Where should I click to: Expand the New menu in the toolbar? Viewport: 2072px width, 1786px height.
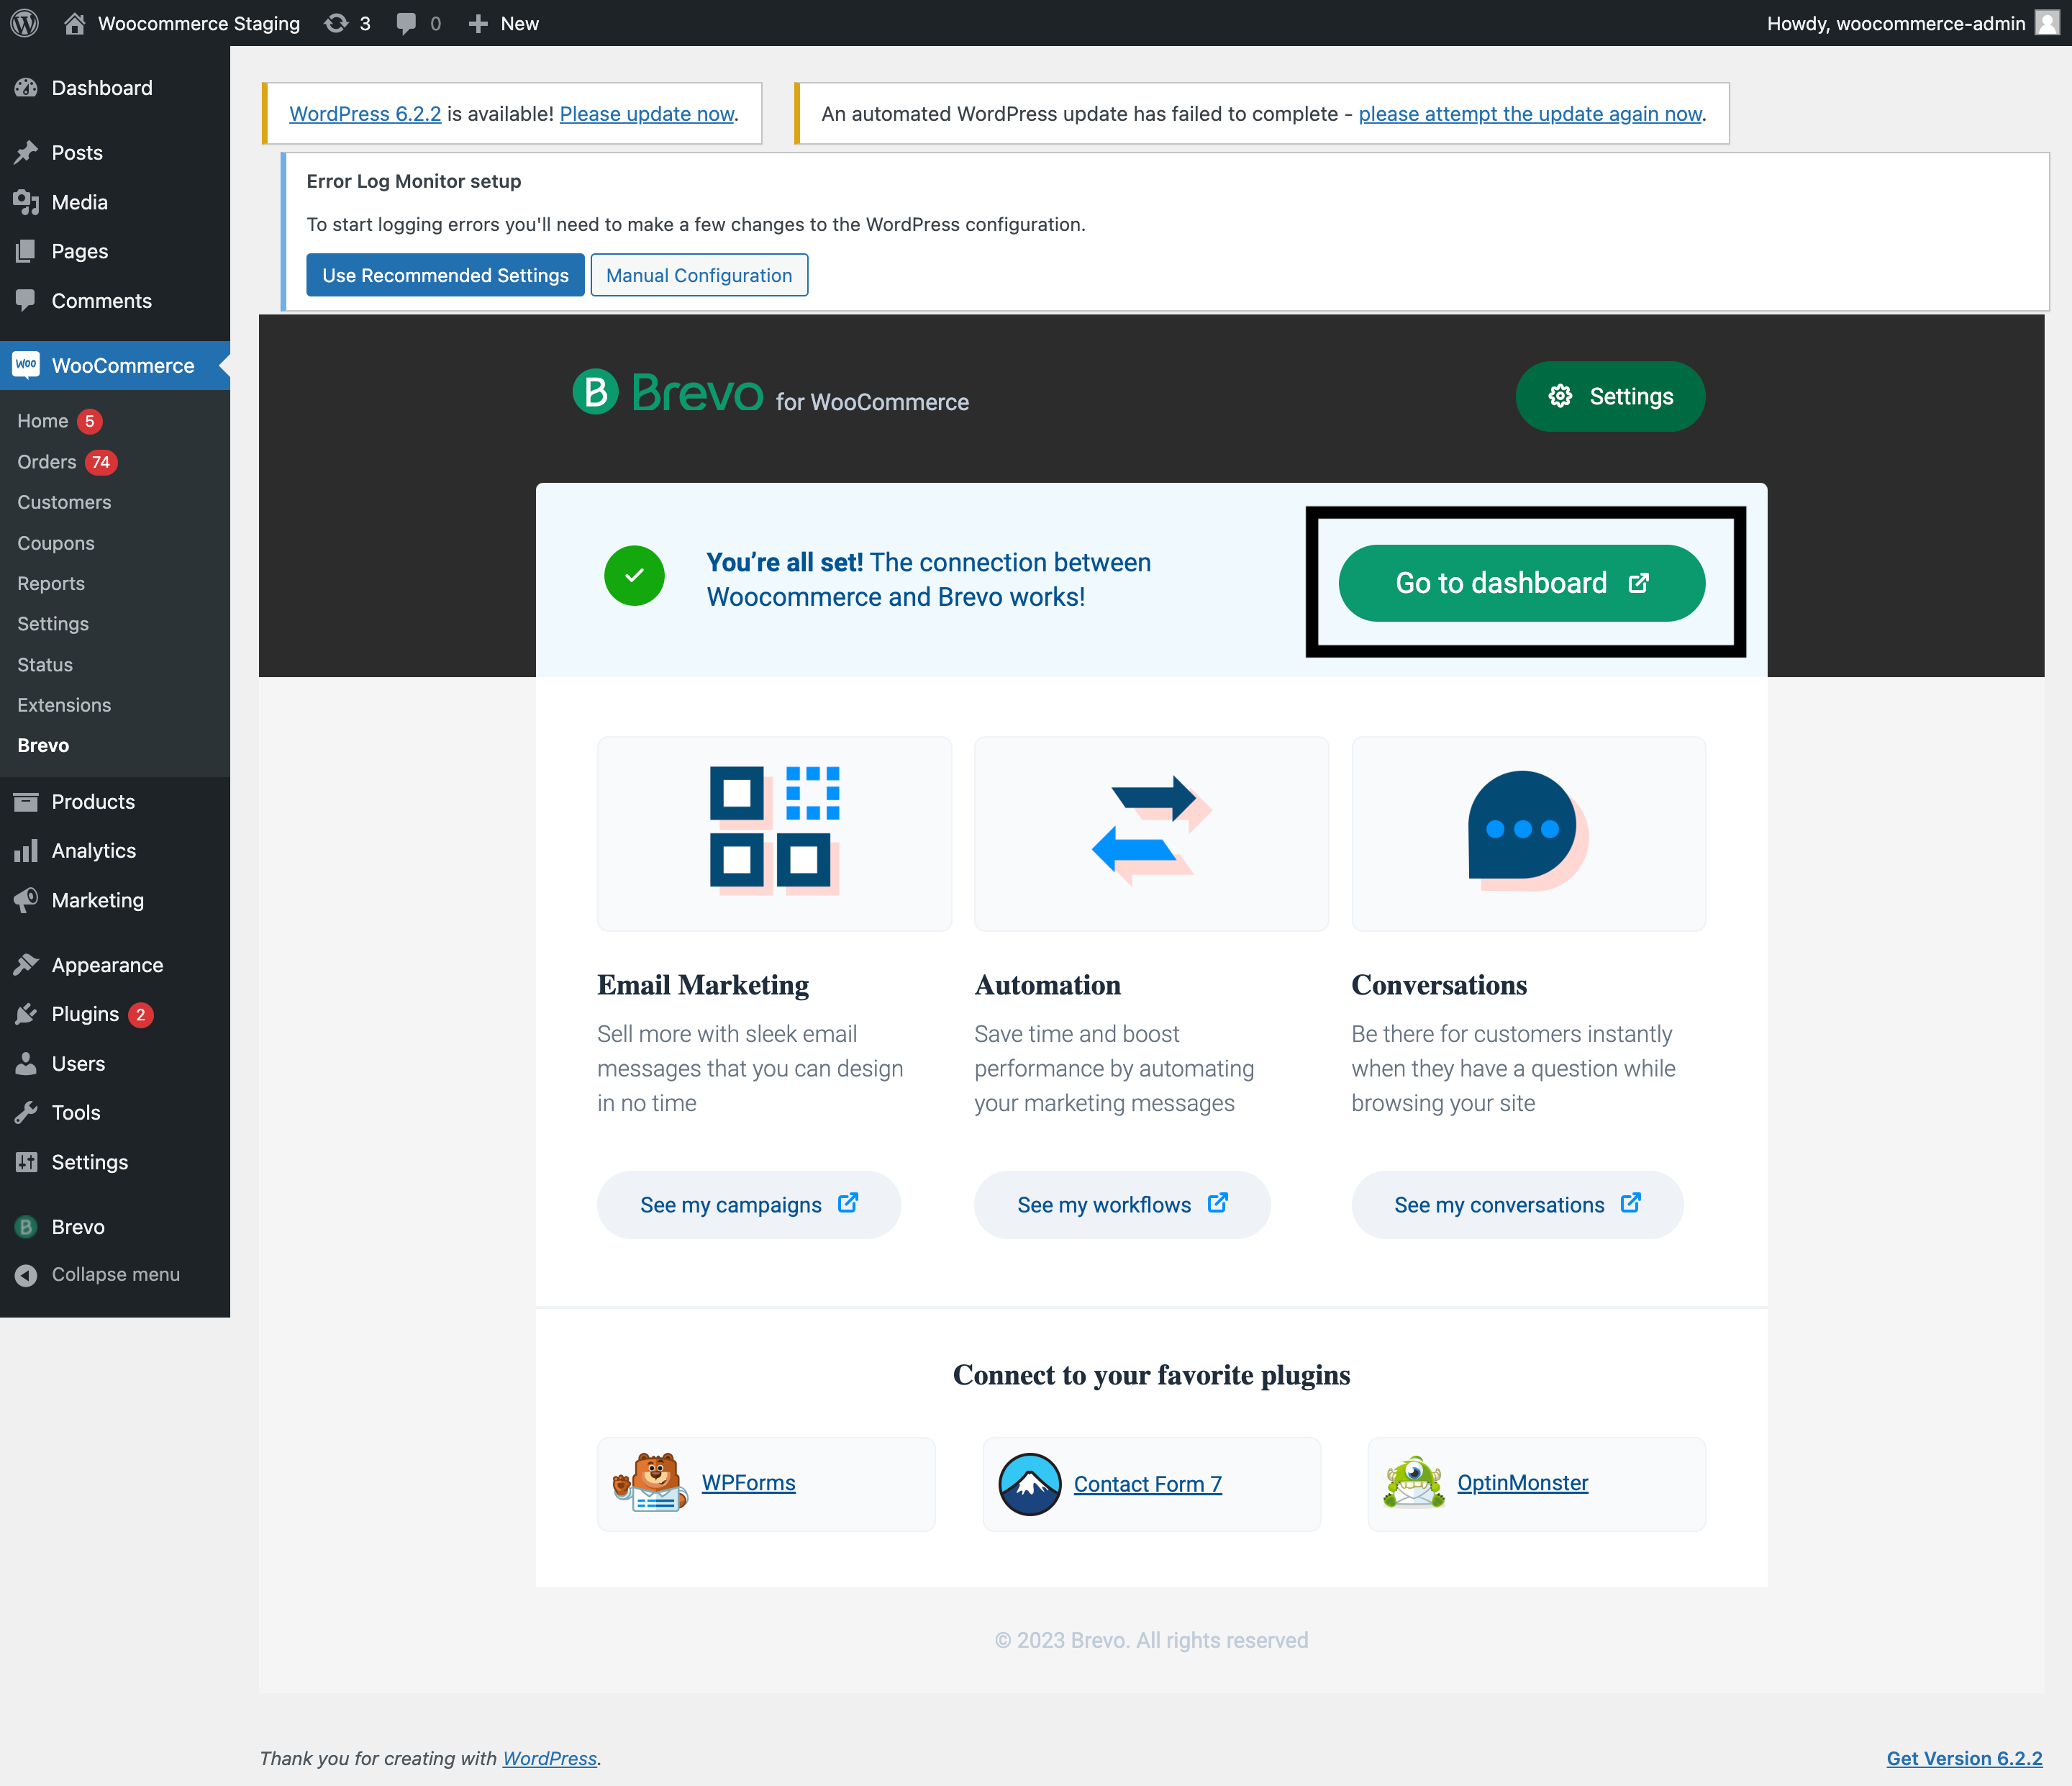[x=503, y=22]
